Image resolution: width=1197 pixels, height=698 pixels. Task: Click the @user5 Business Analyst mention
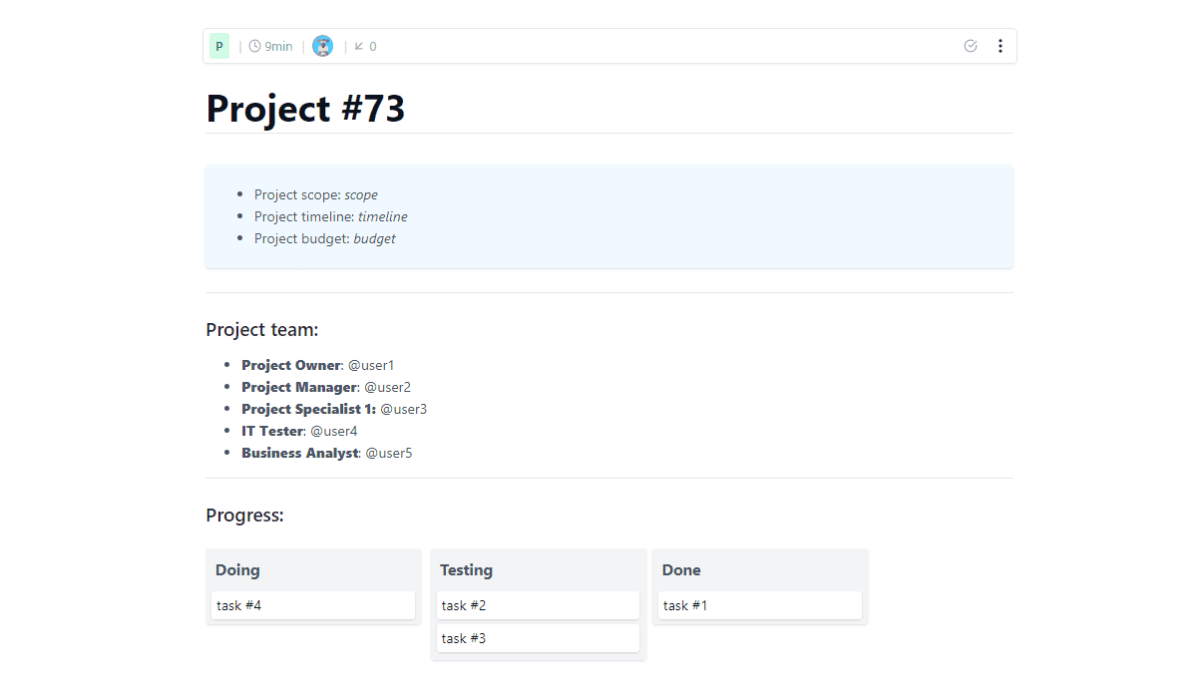click(x=389, y=453)
